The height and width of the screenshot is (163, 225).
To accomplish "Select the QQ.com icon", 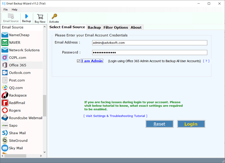I will click(5, 88).
